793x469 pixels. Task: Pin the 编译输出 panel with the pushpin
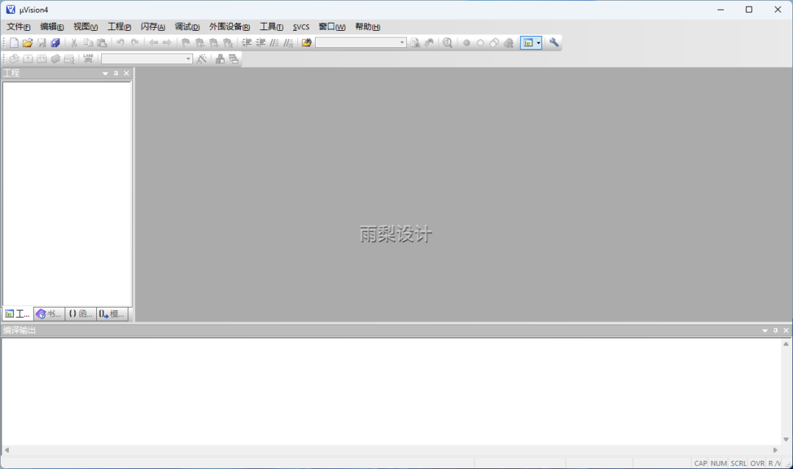tap(775, 330)
